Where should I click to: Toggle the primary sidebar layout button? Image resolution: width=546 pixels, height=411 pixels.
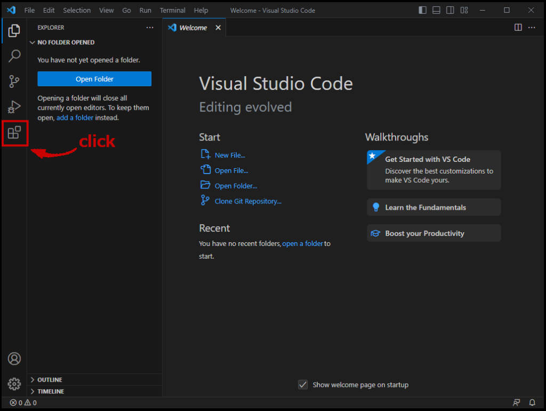coord(423,10)
